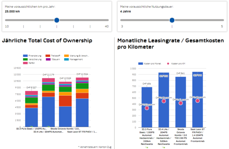
Task: Click 'Monatliche Leasingrate / Gesamtkosten' heading
Action: point(171,40)
